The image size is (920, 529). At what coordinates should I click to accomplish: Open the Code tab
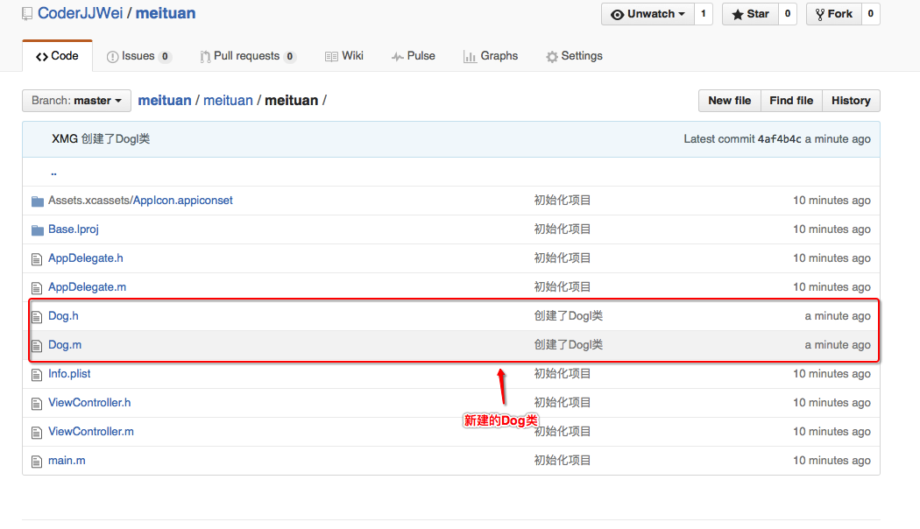click(x=57, y=56)
